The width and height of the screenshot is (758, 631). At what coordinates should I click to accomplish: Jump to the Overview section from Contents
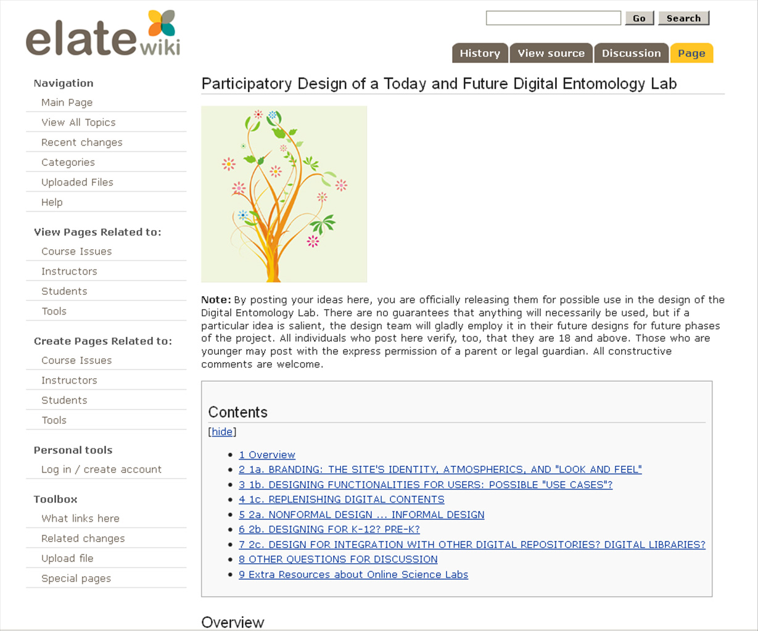[x=266, y=455]
